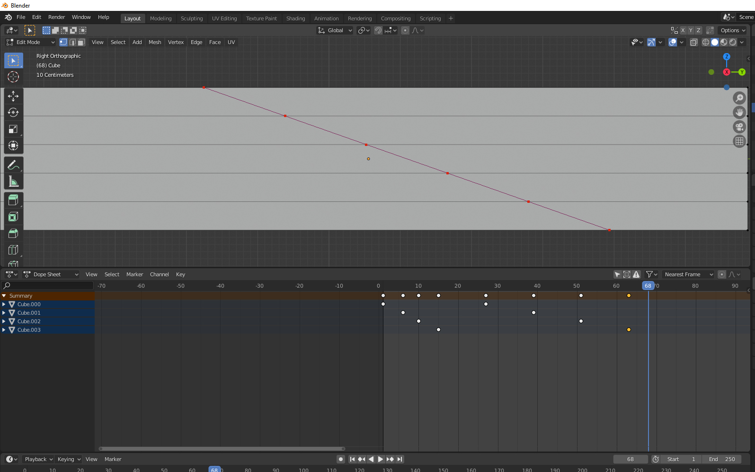Switch orthographic/perspective grid icon
The width and height of the screenshot is (755, 472).
pyautogui.click(x=739, y=141)
